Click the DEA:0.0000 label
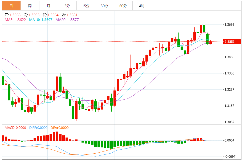Image resolution: width=244 pixels, height=160 pixels. (x=60, y=128)
